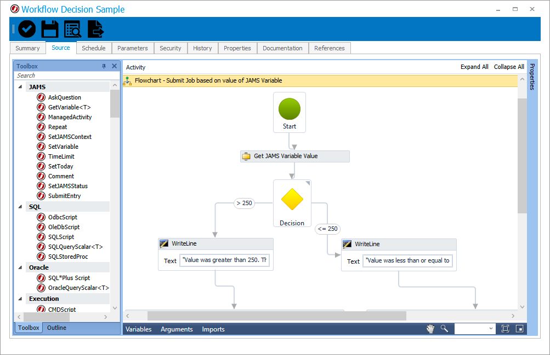The height and width of the screenshot is (355, 550).
Task: Select the Decision diamond node
Action: (292, 200)
